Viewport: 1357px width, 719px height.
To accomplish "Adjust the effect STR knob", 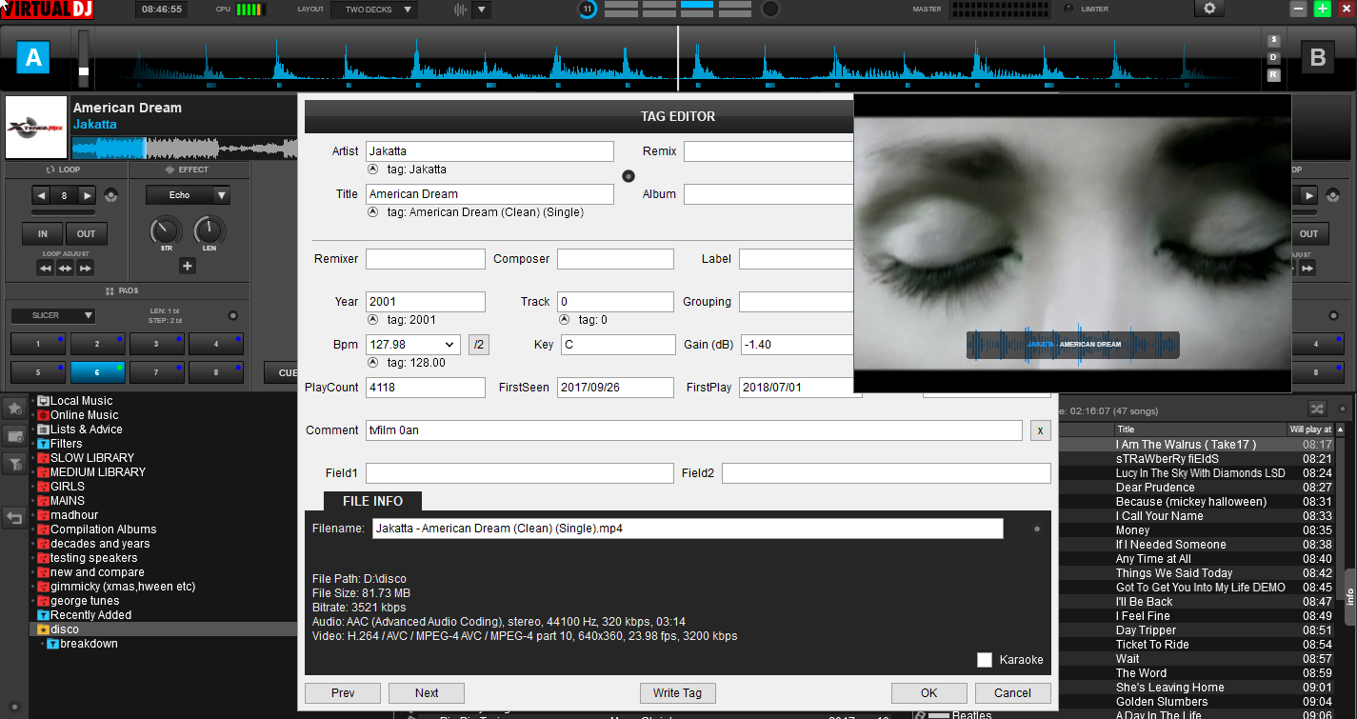I will (166, 230).
